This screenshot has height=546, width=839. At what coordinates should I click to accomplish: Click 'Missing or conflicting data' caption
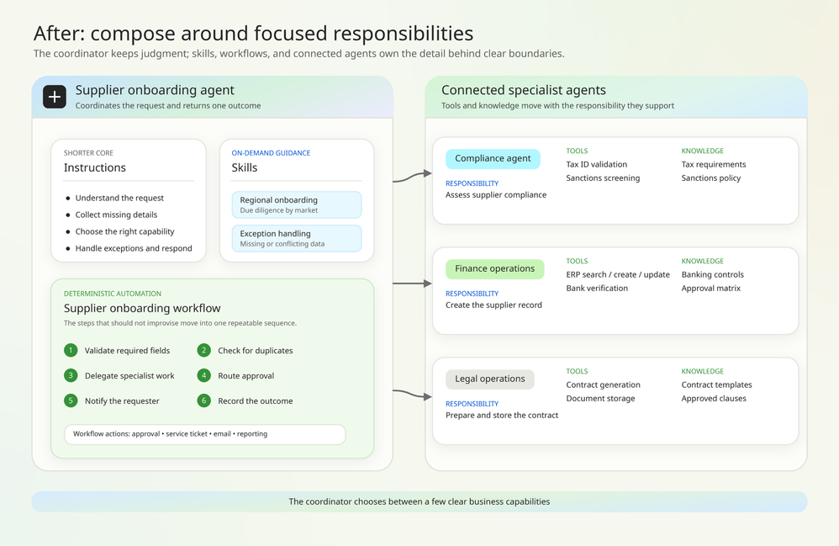[x=282, y=244]
